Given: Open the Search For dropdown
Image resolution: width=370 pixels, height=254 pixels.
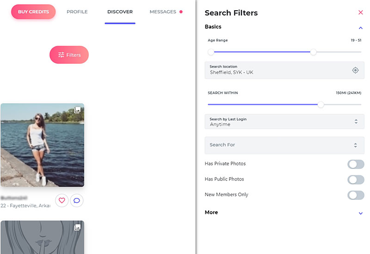Looking at the screenshot, I should coord(284,145).
